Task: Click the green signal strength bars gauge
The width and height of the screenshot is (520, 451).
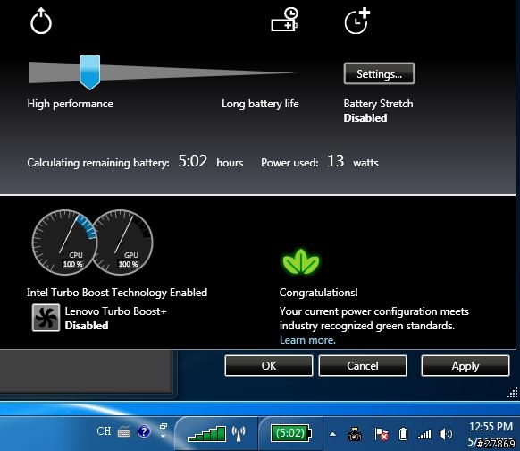Action: 207,434
